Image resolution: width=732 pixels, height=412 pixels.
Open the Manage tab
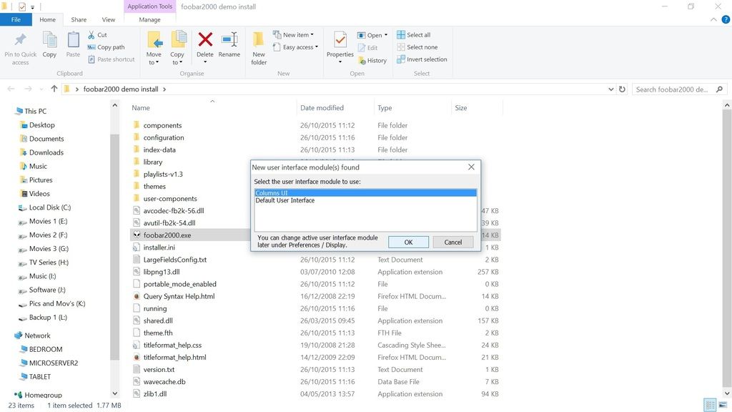(150, 19)
